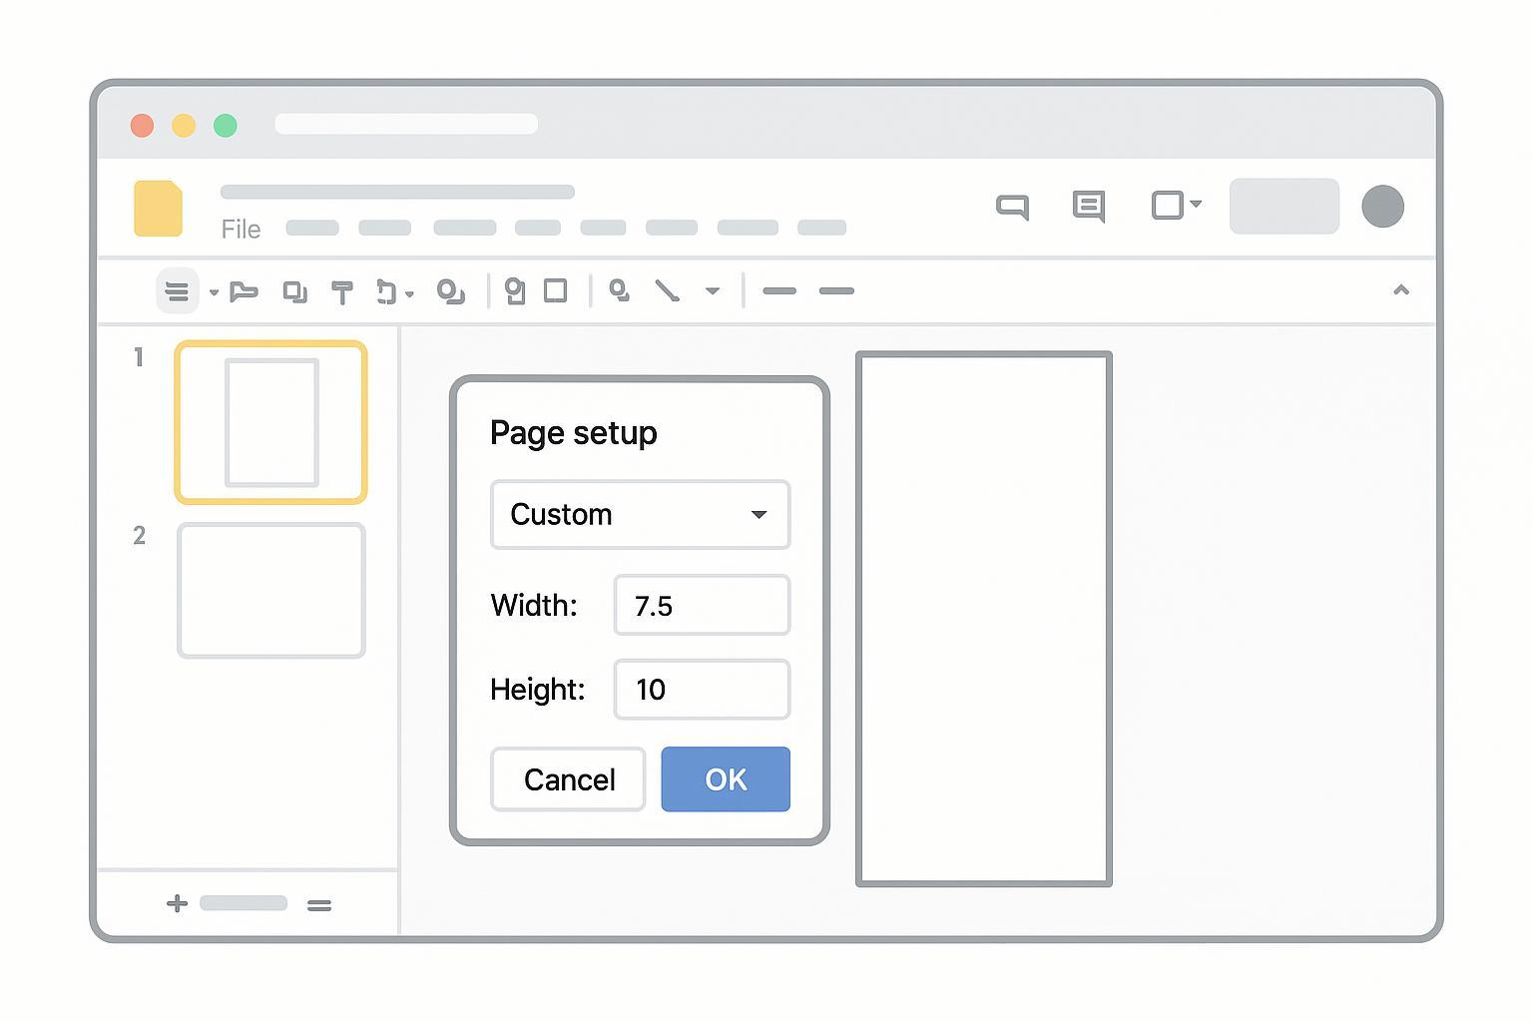Click the overlapping squares copy icon
The height and width of the screenshot is (1022, 1533).
point(294,291)
